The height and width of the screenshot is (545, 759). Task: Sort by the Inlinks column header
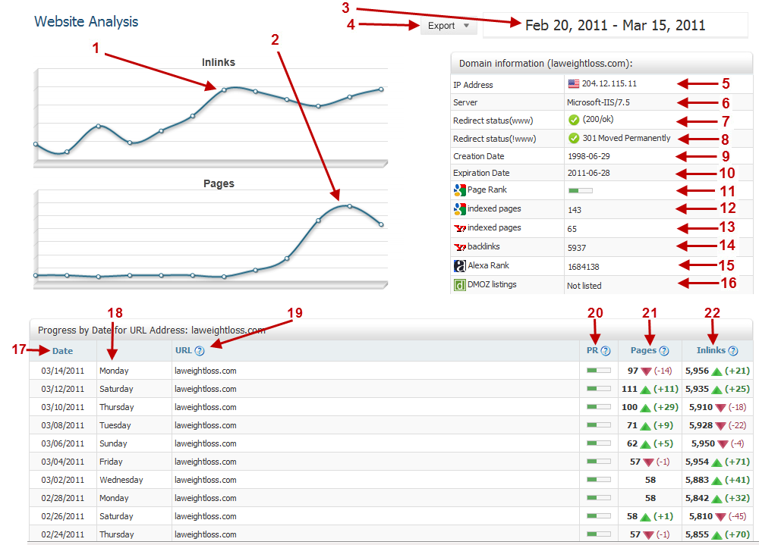pyautogui.click(x=711, y=351)
